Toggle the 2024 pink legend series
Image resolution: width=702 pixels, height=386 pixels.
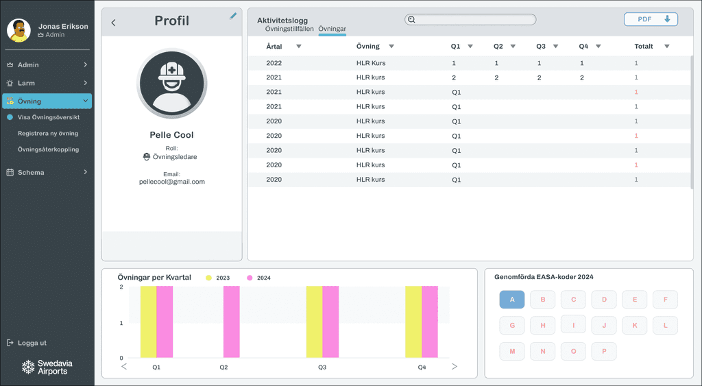258,278
